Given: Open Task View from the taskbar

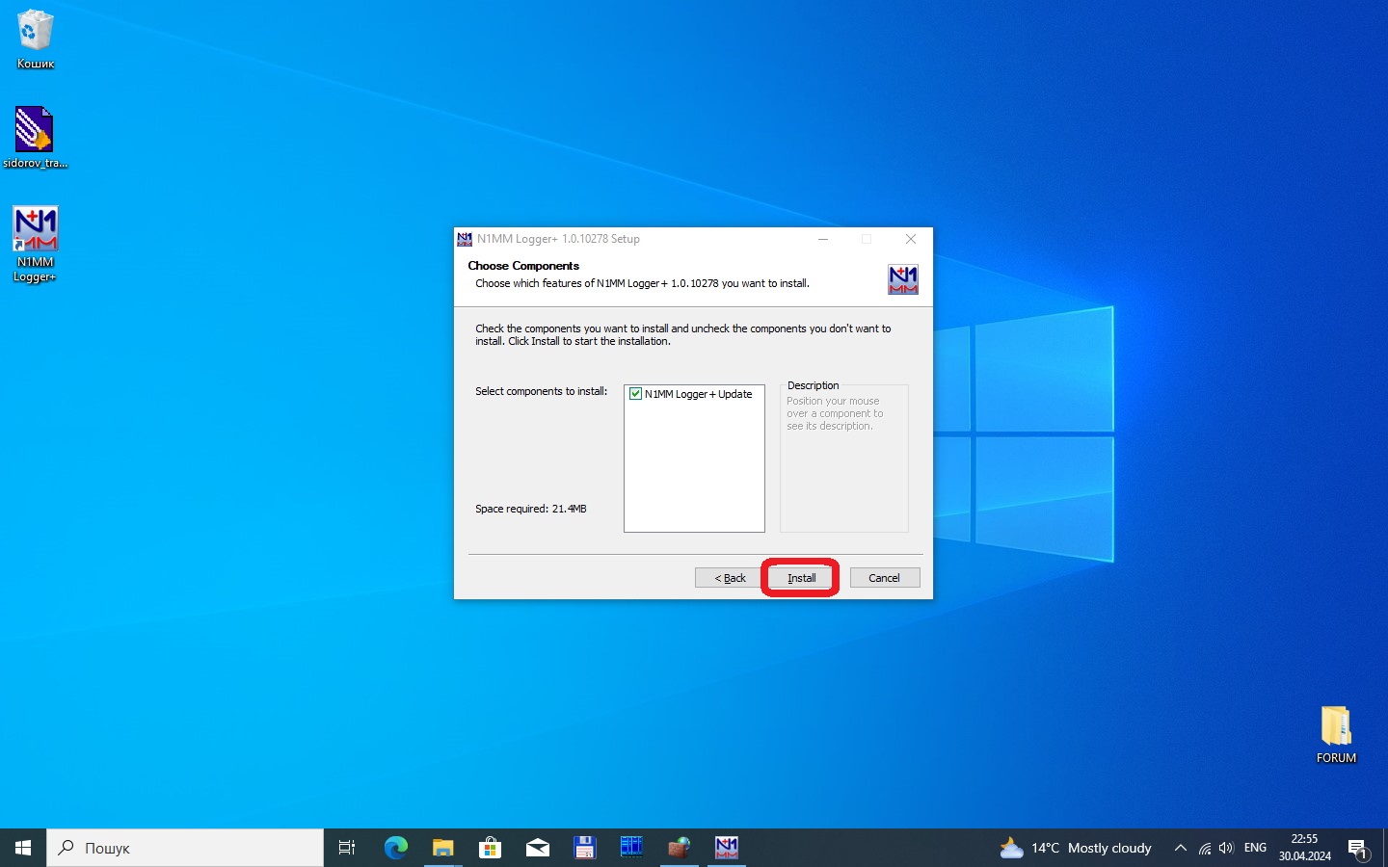Looking at the screenshot, I should (x=347, y=848).
